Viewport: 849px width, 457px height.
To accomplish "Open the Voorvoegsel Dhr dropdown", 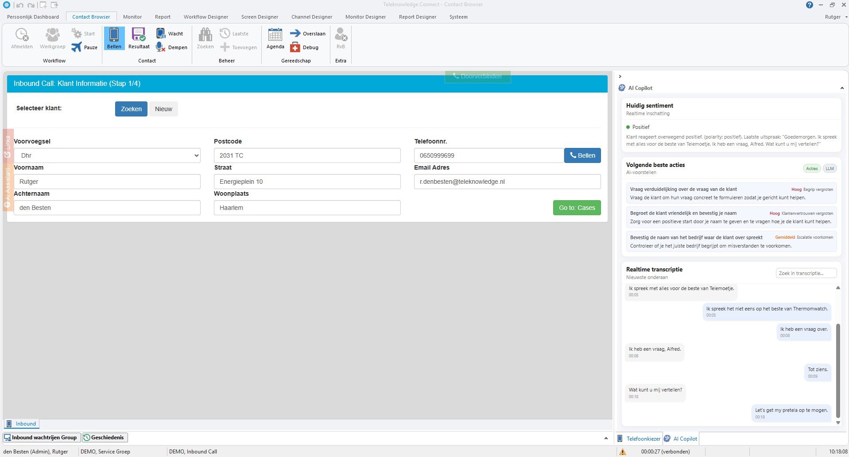I will (107, 155).
